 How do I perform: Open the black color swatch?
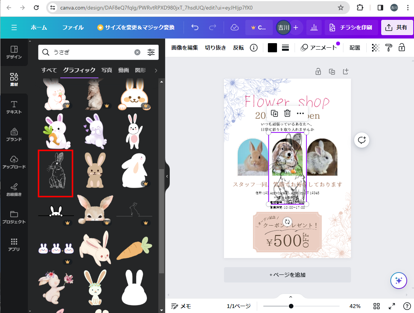coord(272,48)
